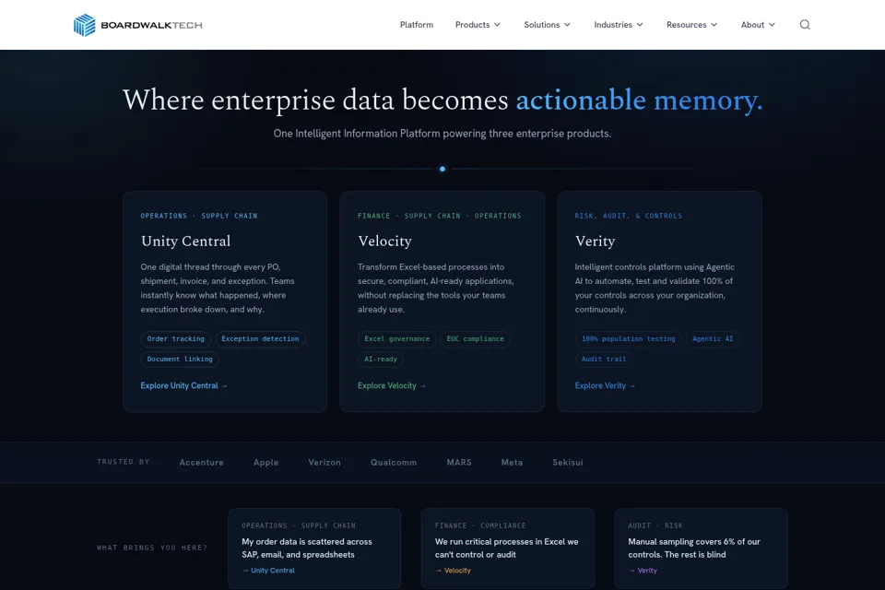
Task: Select the Excel governance tag
Action: click(x=396, y=338)
